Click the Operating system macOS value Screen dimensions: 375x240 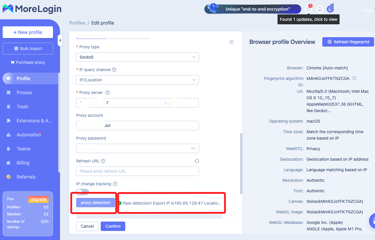[x=313, y=121]
